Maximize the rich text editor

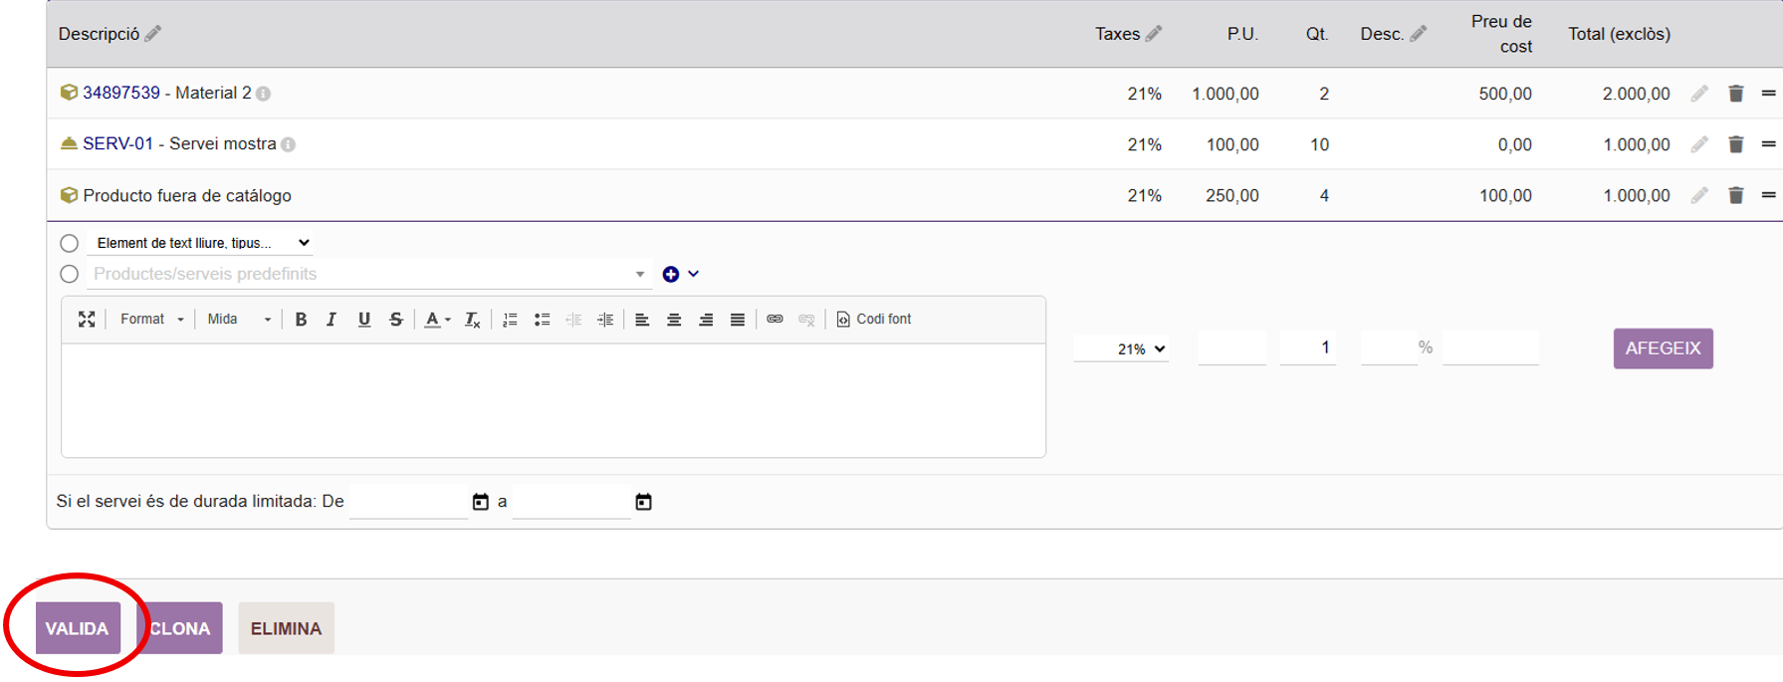pyautogui.click(x=87, y=320)
